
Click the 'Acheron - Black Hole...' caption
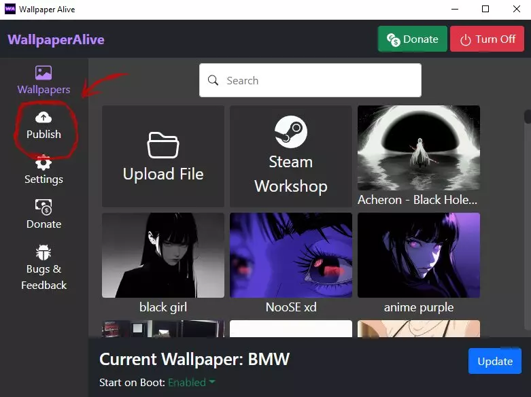pos(417,200)
